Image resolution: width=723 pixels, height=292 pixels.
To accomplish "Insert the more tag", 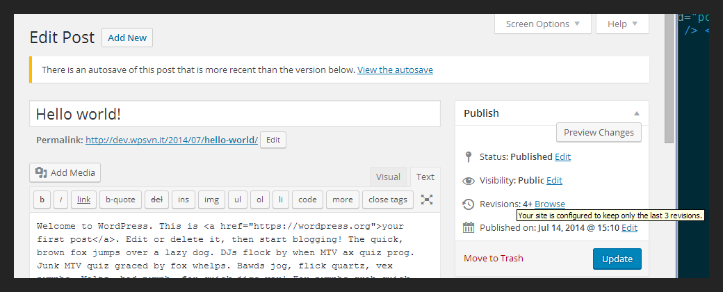I will pos(343,200).
